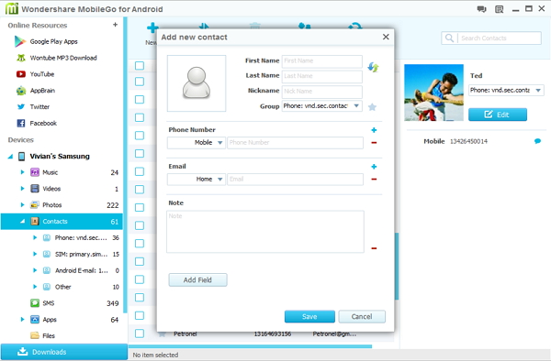Send message to Ted's mobile icon
The image size is (551, 361).
coord(537,141)
